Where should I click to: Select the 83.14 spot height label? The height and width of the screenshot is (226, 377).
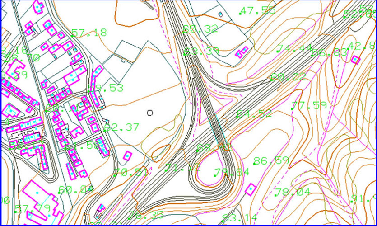(239, 217)
